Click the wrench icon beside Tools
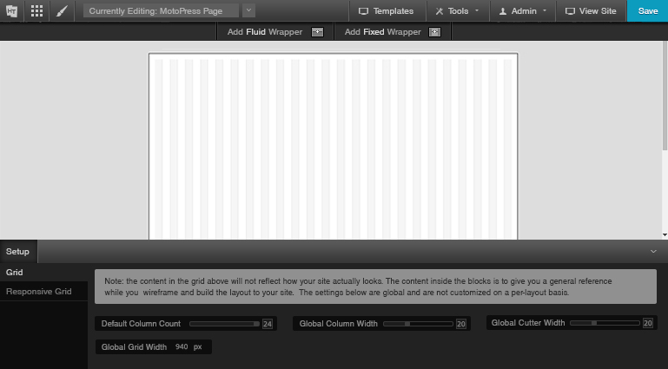 440,11
